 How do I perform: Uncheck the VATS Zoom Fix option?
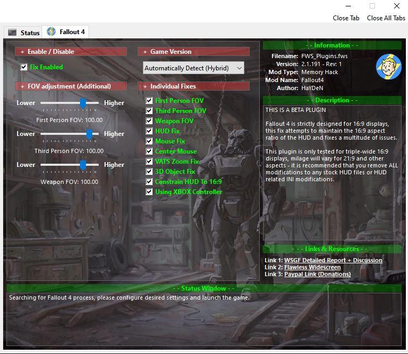coord(149,162)
